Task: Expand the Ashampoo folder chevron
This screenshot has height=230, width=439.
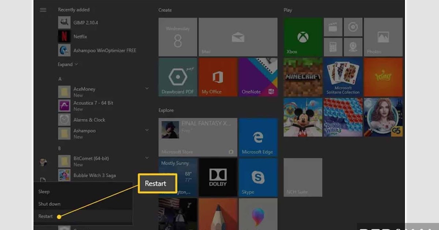Action: pyautogui.click(x=147, y=130)
